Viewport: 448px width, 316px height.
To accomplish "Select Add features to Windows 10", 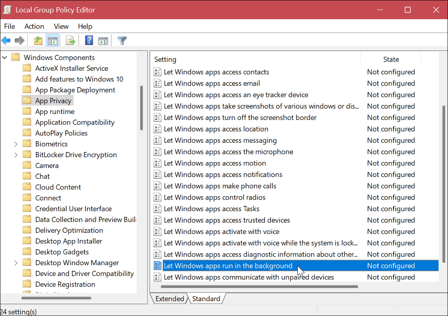I will [79, 79].
